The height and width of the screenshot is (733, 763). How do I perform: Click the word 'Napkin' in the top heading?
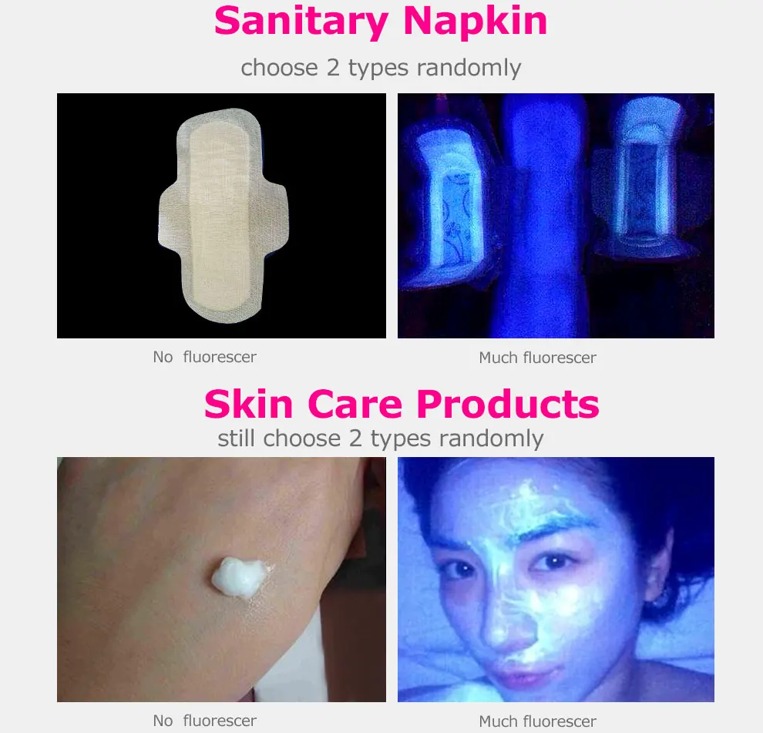pyautogui.click(x=476, y=22)
